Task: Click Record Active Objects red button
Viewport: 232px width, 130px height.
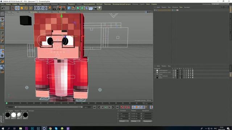Action: pos(122,107)
